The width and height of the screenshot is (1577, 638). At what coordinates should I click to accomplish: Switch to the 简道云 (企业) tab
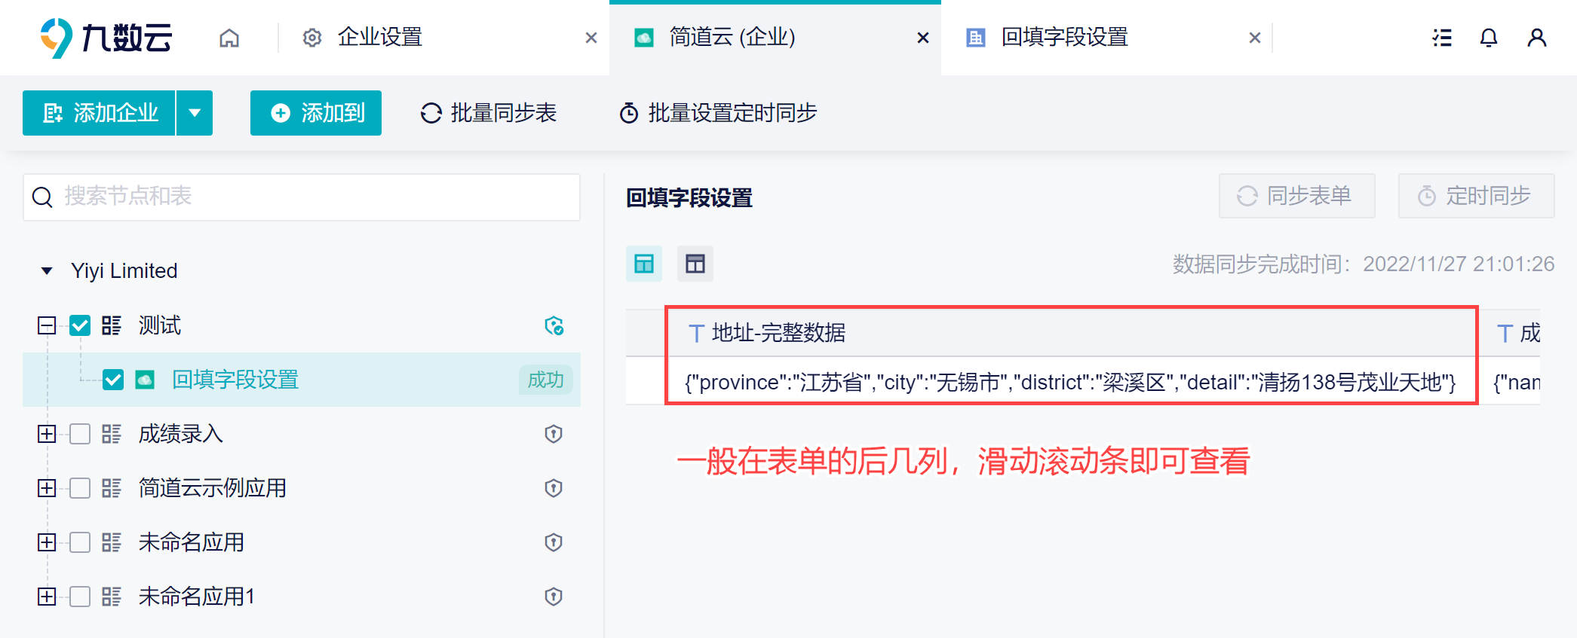tap(775, 38)
